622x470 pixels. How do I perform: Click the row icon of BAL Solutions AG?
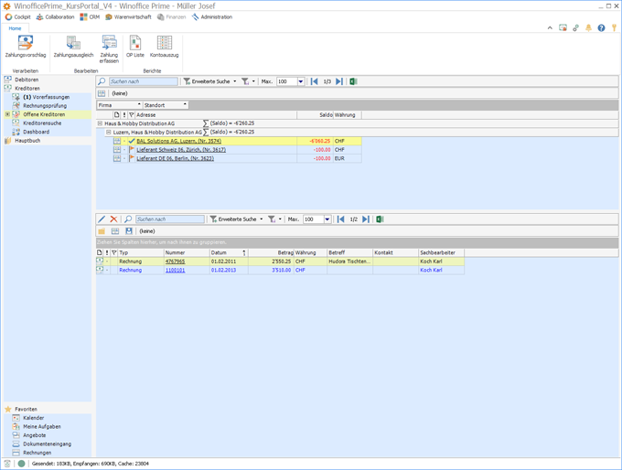click(x=117, y=141)
